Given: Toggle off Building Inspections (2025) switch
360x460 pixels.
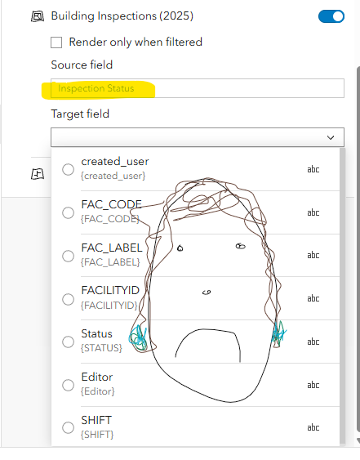Looking at the screenshot, I should [331, 16].
